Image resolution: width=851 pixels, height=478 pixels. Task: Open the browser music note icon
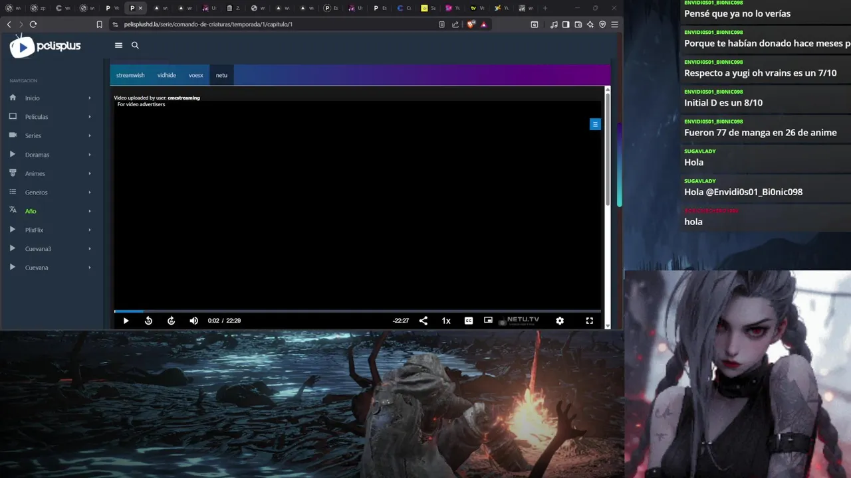point(554,25)
